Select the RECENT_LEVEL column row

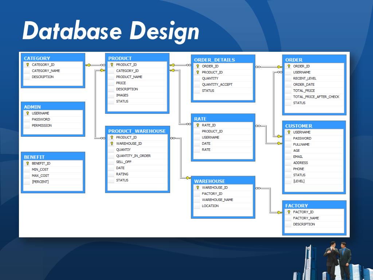(x=314, y=78)
